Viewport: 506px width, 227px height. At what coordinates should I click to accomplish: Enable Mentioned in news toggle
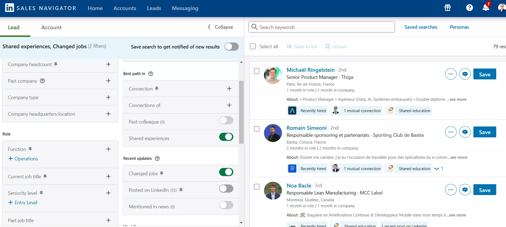pos(226,205)
